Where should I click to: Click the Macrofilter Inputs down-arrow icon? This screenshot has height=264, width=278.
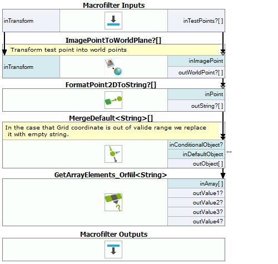(113, 21)
